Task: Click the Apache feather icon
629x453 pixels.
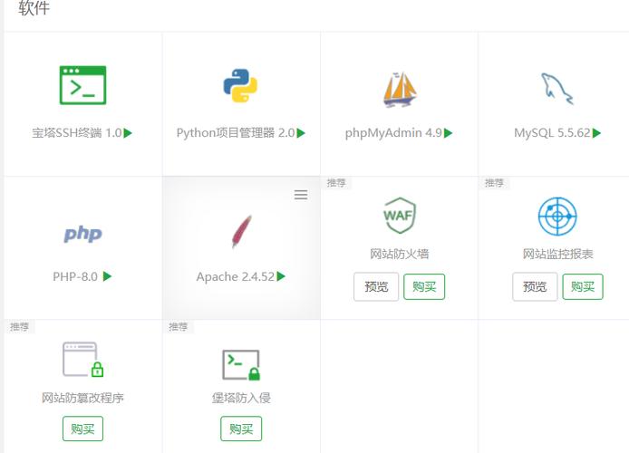Action: pyautogui.click(x=241, y=231)
